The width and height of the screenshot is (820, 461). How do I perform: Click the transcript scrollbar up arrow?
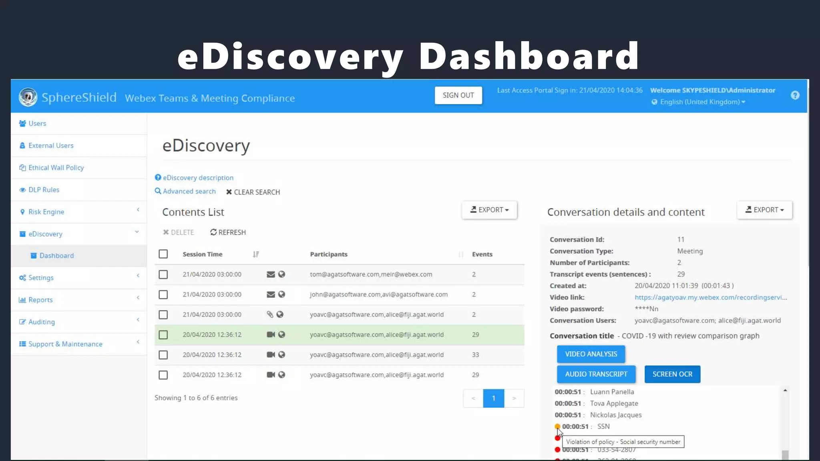click(785, 390)
